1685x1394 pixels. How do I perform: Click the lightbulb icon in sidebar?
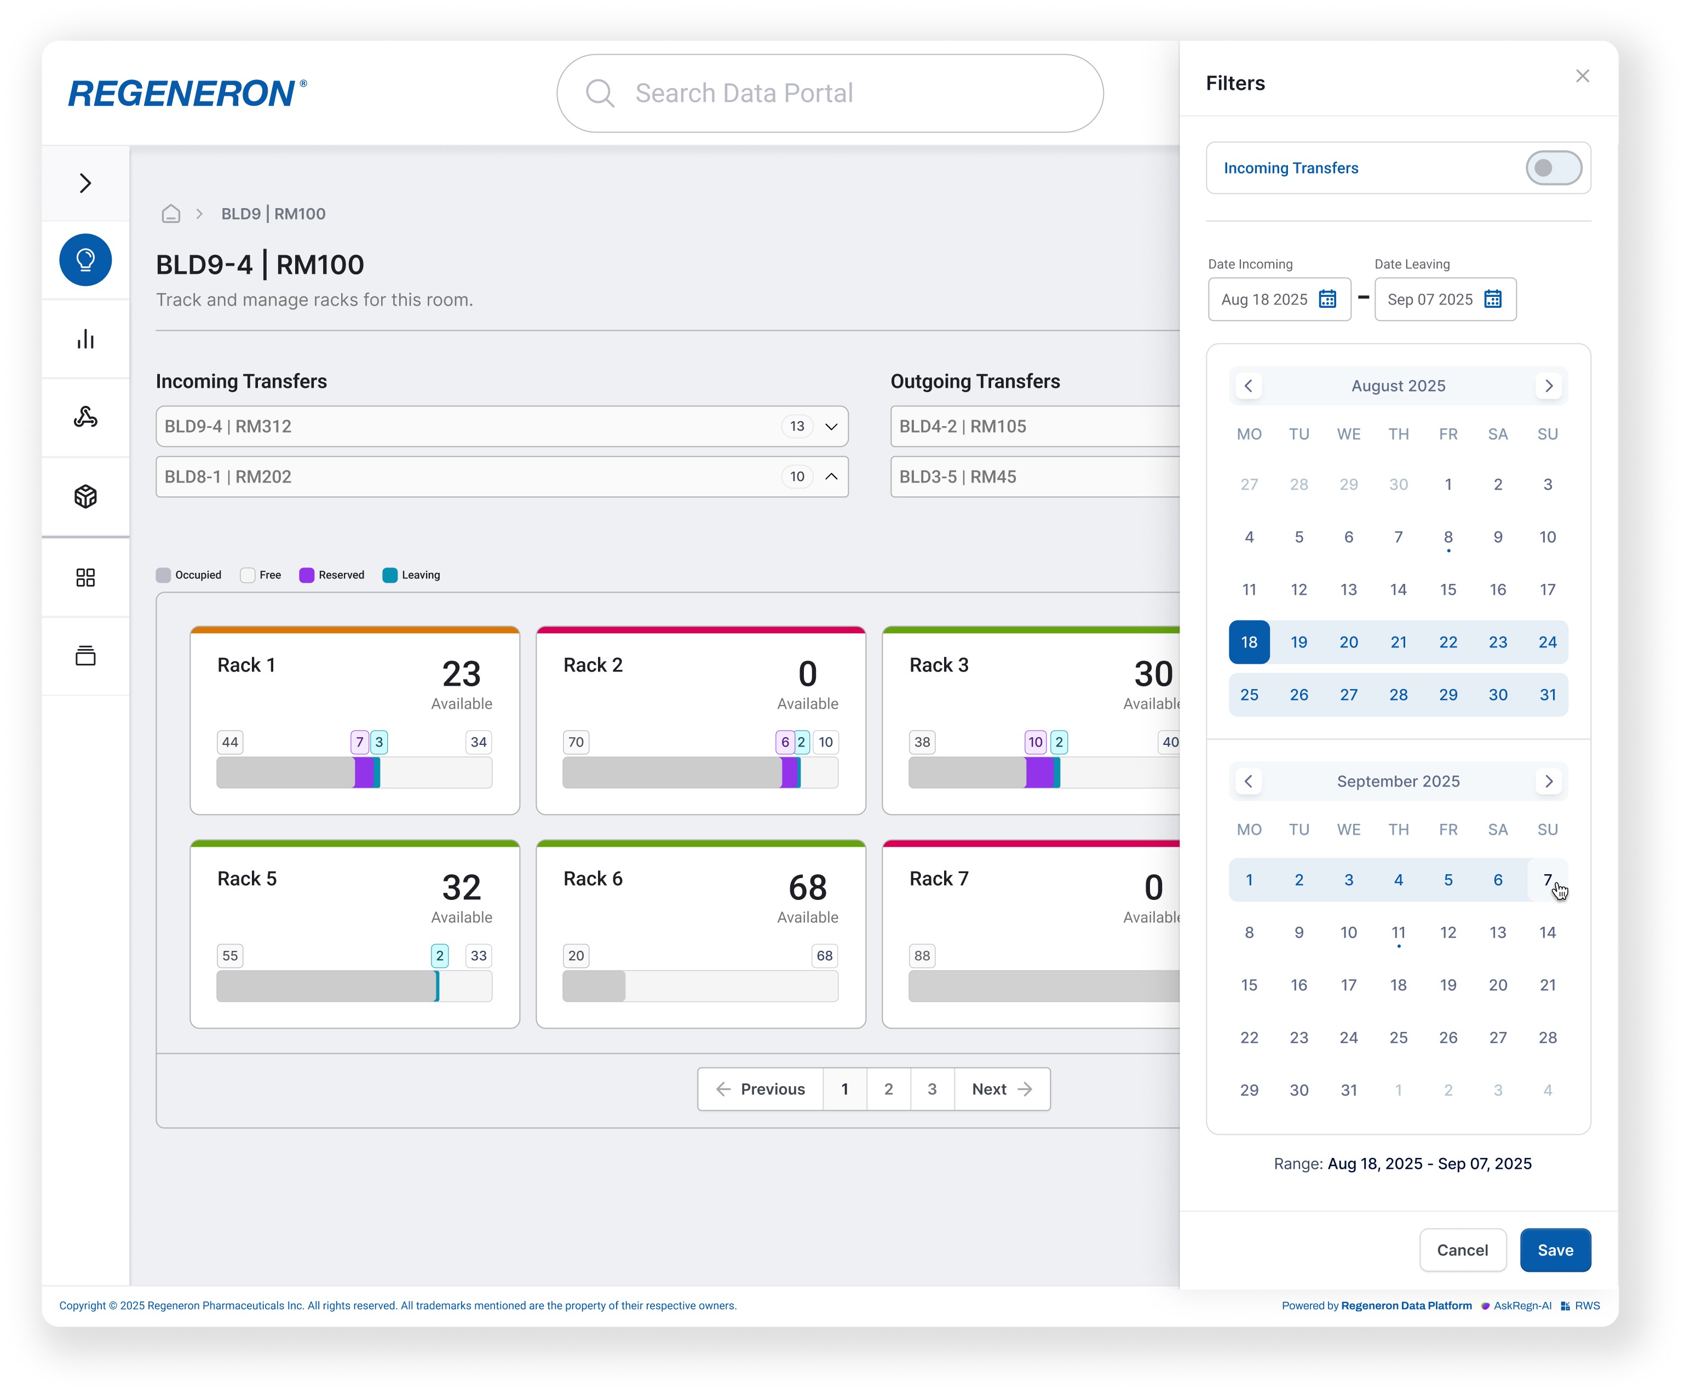point(85,260)
